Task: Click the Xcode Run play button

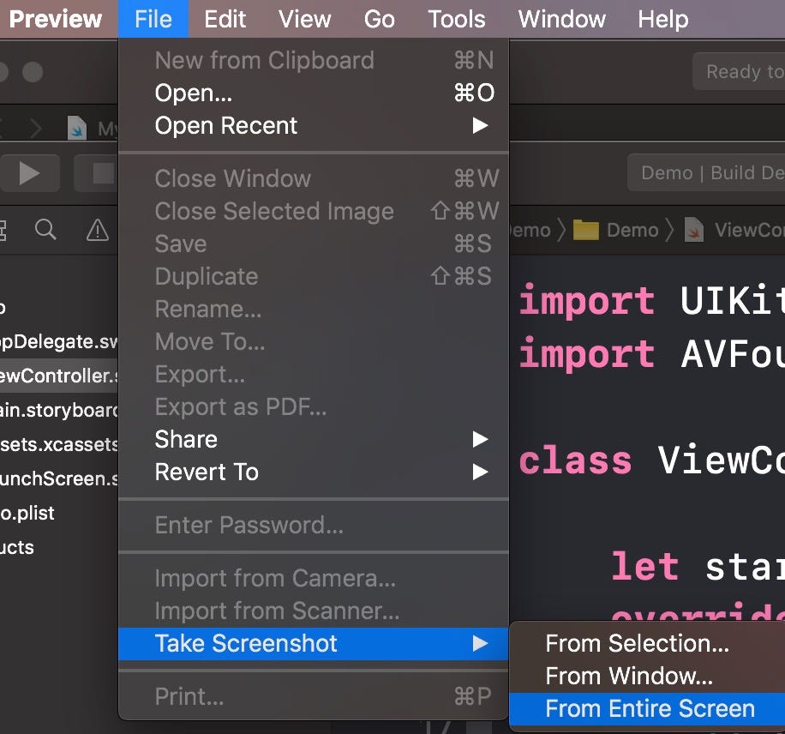Action: click(29, 173)
